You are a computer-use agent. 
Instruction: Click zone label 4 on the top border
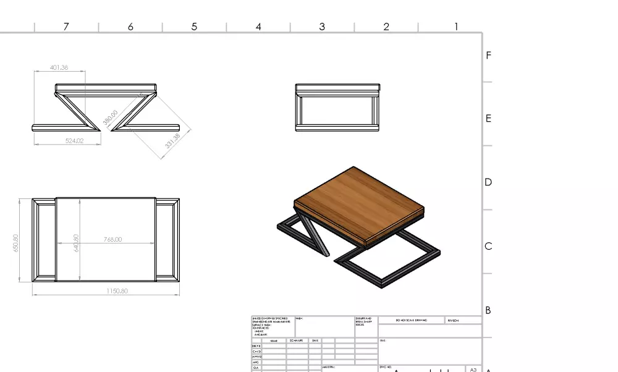(258, 27)
